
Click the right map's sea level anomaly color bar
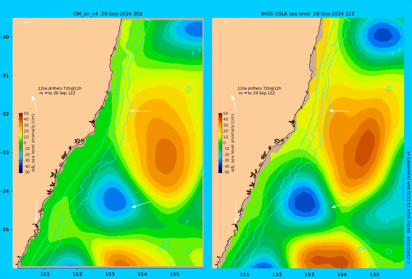(x=220, y=143)
